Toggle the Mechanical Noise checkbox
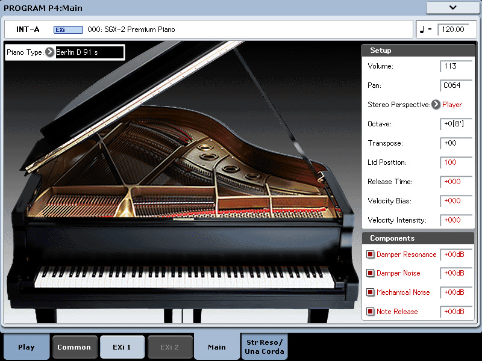 pyautogui.click(x=371, y=292)
